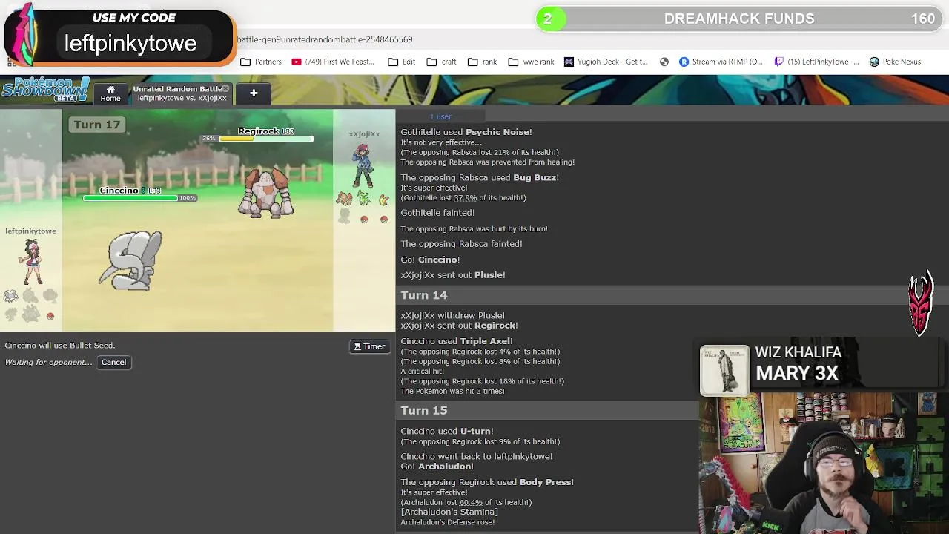Click "xXjojiXx sent out Plusle!" log line
949x534 pixels.
[453, 275]
